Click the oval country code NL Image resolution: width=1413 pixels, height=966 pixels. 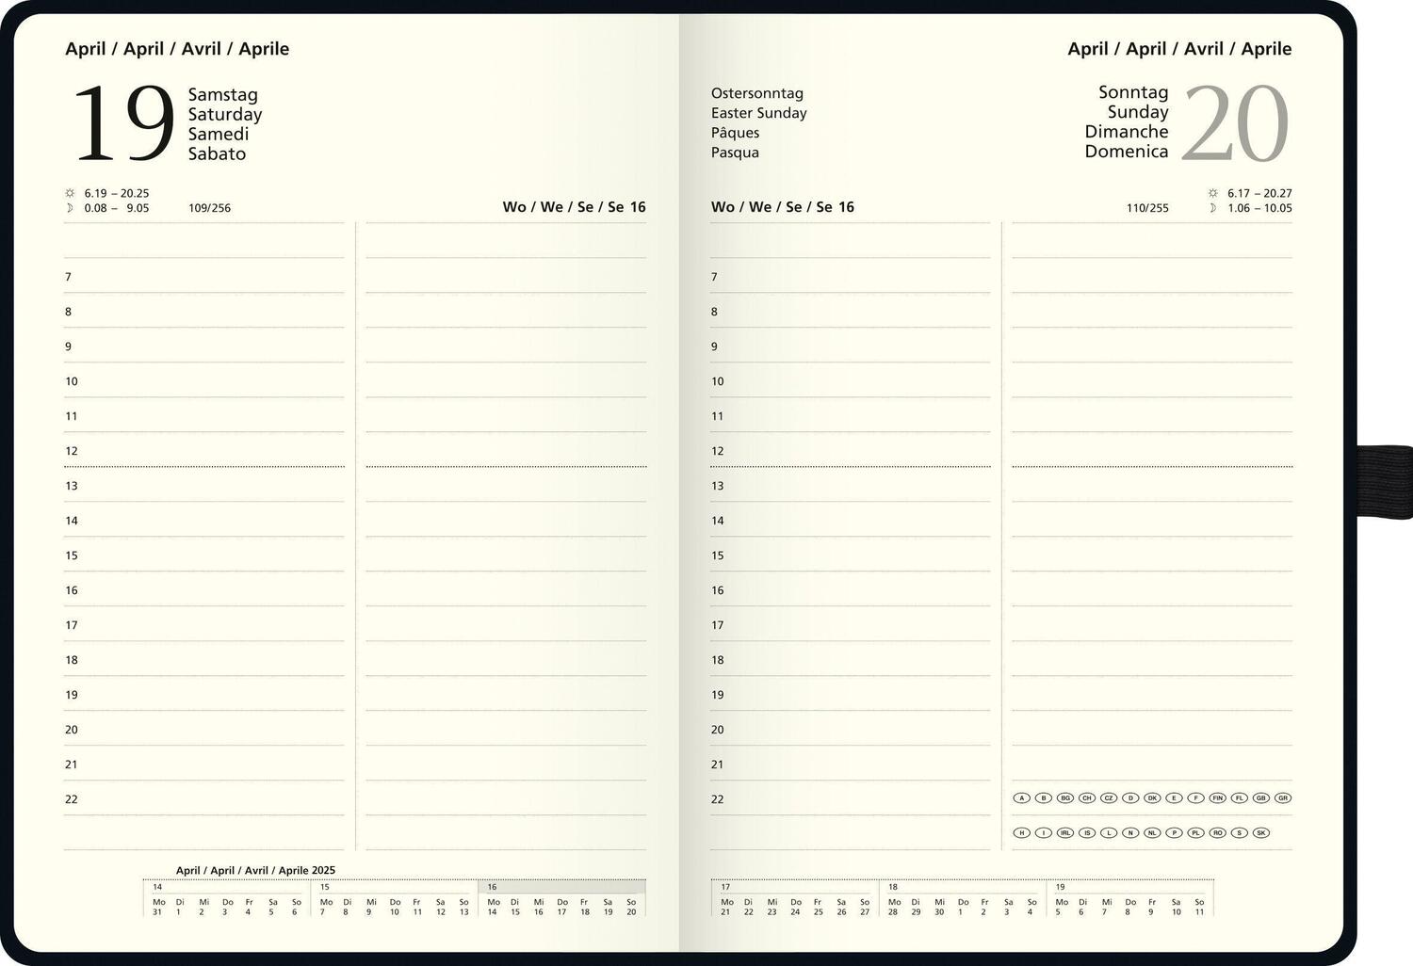1152,833
